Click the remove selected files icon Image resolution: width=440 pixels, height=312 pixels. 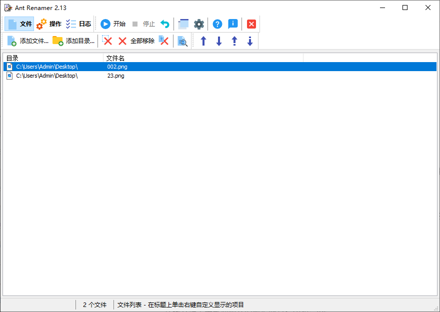tap(108, 41)
